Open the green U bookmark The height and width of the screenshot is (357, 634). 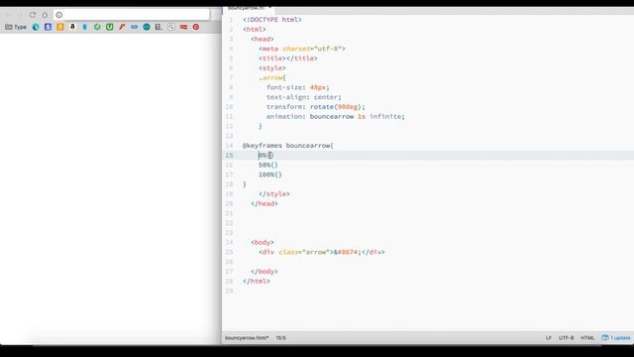pyautogui.click(x=110, y=27)
